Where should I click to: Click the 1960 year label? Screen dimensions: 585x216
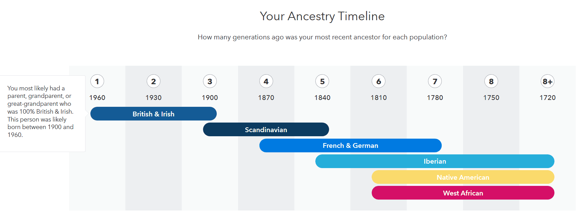(97, 98)
